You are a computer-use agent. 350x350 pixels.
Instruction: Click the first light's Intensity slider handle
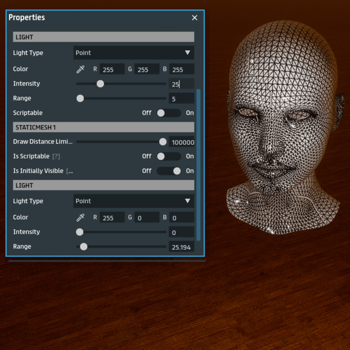(x=100, y=84)
